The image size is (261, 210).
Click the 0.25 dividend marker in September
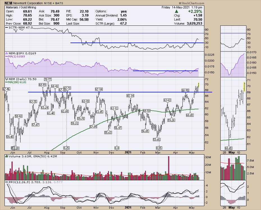[67, 148]
